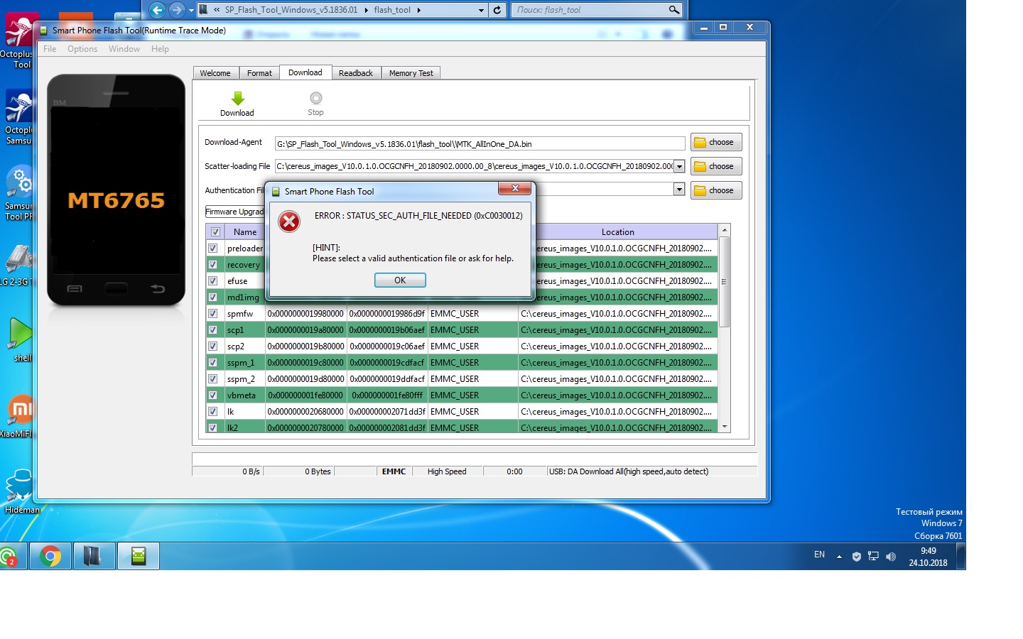
Task: Switch to the Memory Test tab
Action: [411, 73]
